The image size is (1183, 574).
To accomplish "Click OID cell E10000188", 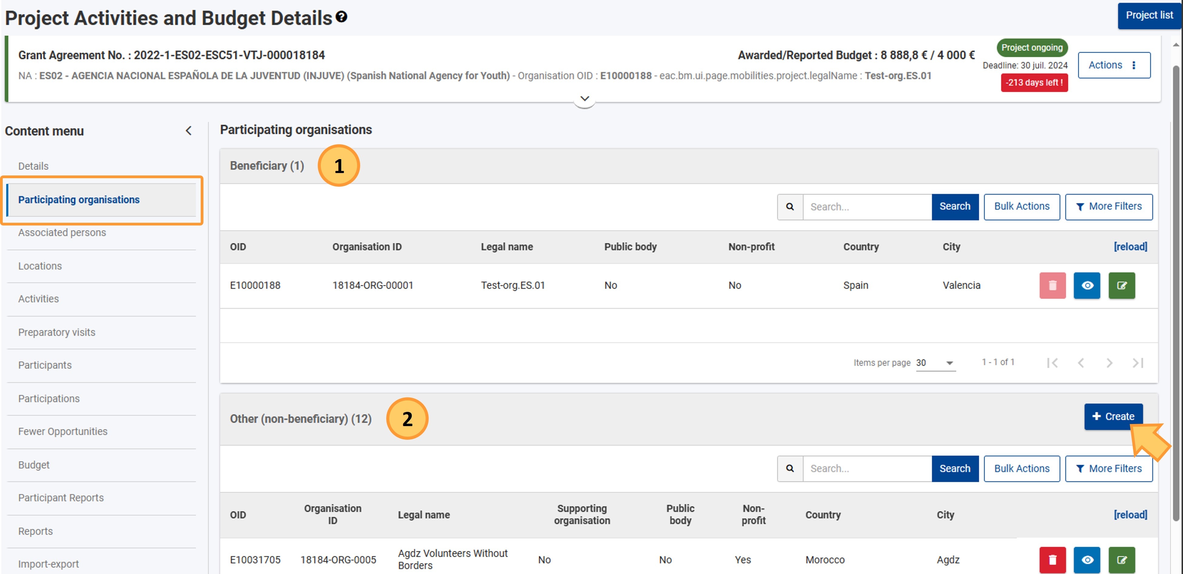I will [255, 285].
